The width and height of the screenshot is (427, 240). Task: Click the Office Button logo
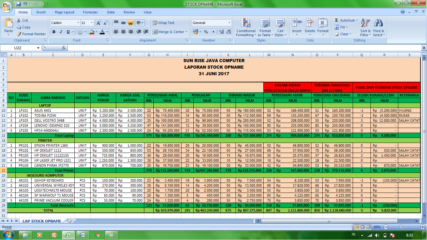pos(7,6)
